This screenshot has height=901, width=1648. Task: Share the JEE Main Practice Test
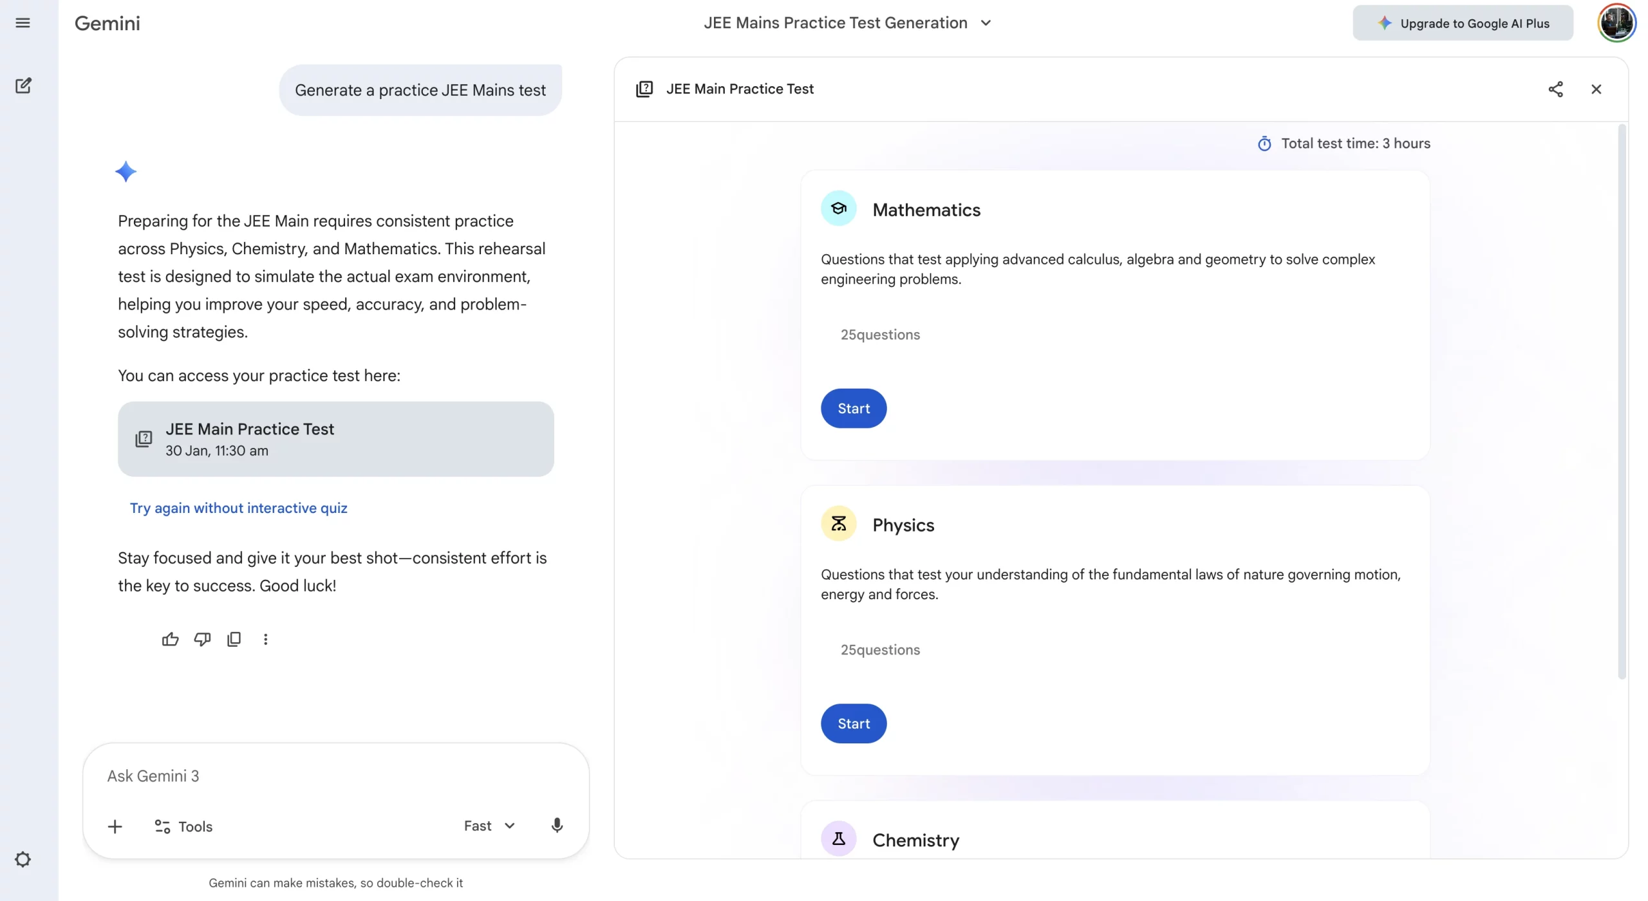click(x=1556, y=89)
